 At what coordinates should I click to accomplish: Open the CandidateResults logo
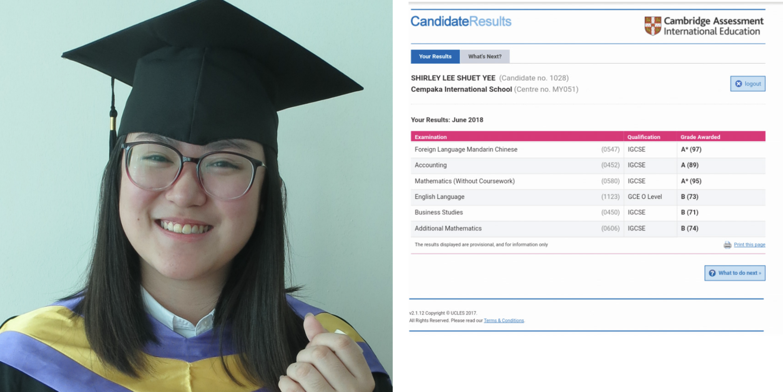click(461, 21)
